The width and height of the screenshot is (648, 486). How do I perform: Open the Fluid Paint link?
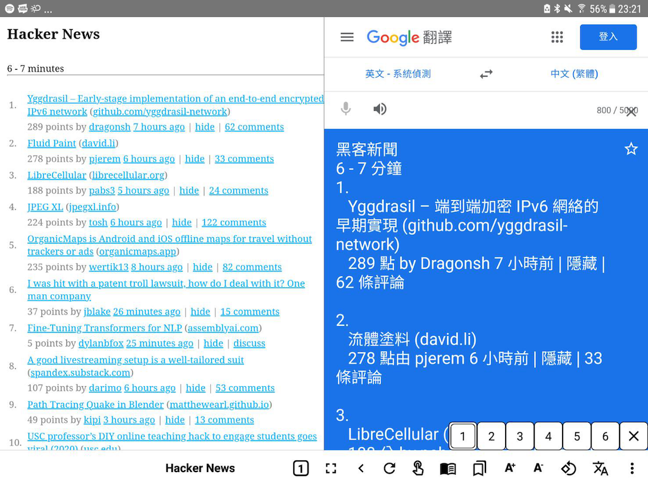coord(52,143)
